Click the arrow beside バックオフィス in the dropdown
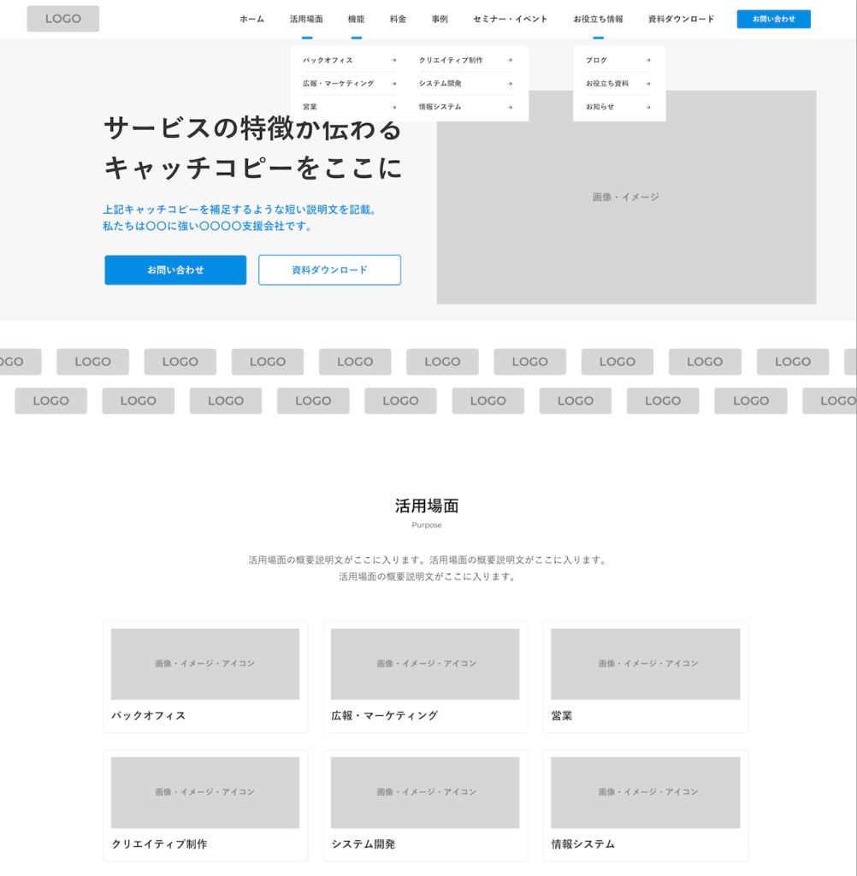 (393, 61)
